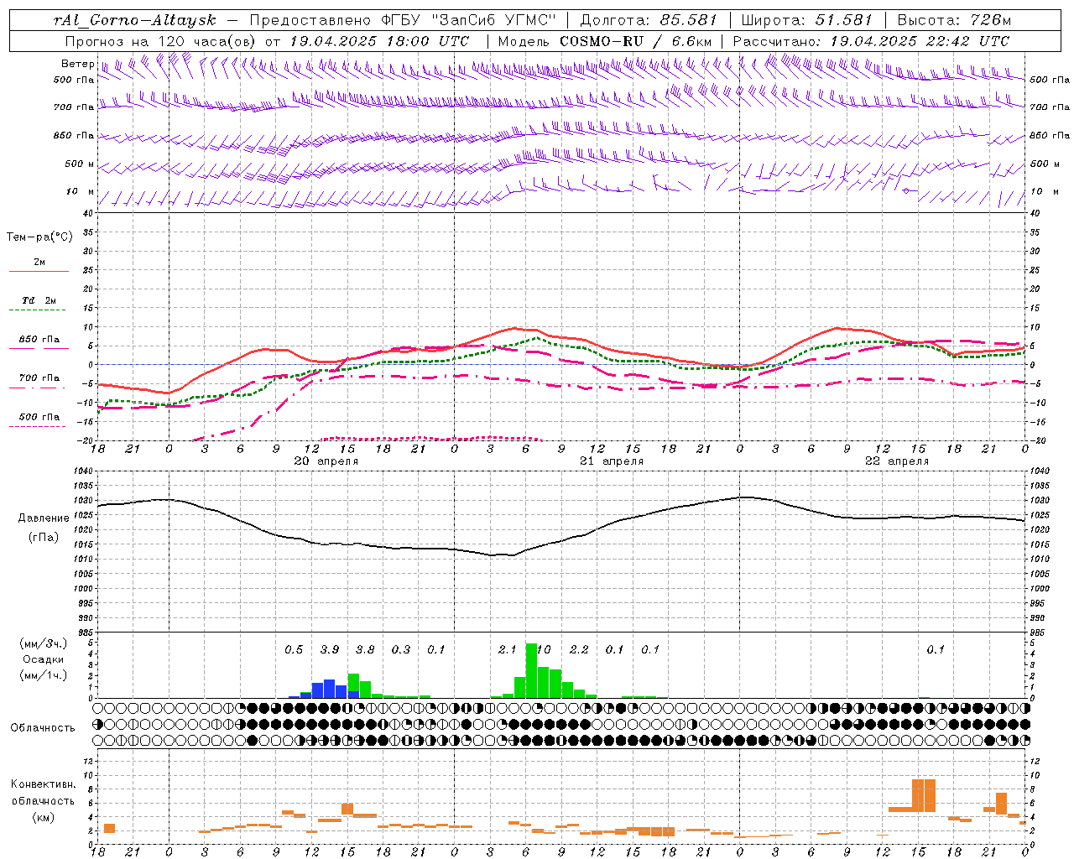Image resolution: width=1074 pixels, height=859 pixels.
Task: Click the '22 апреля' date label
Action: [x=897, y=461]
